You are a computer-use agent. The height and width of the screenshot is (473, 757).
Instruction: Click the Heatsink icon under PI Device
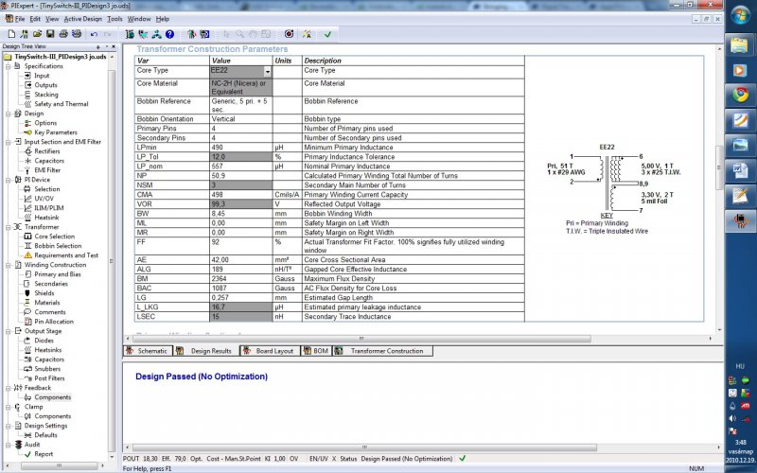coord(27,218)
